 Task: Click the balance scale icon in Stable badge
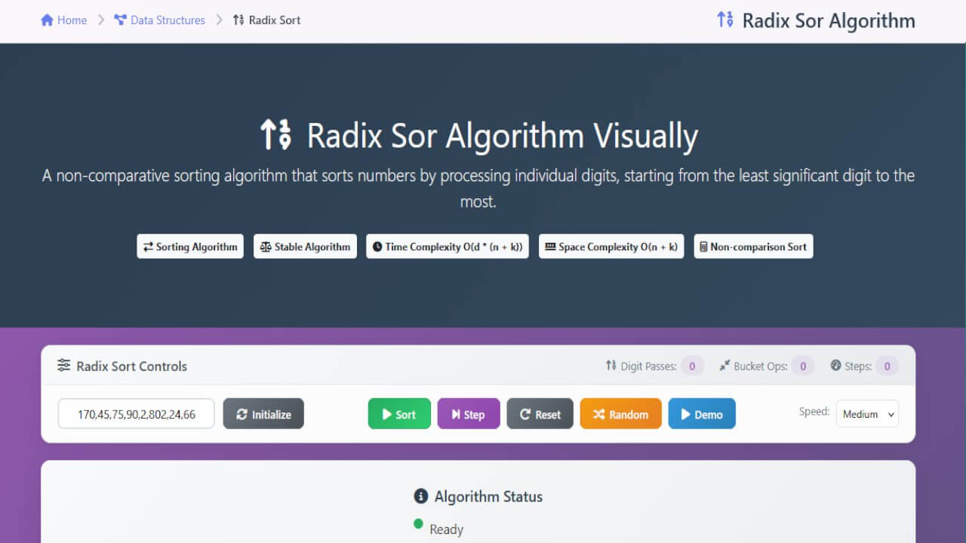(x=266, y=247)
